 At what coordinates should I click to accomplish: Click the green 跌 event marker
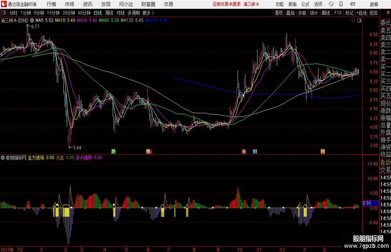pyautogui.click(x=113, y=151)
